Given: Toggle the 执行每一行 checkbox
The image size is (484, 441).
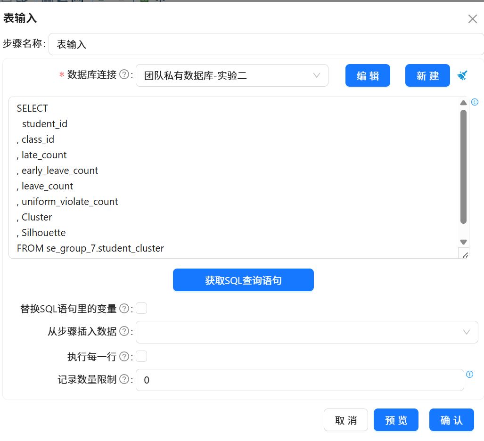Looking at the screenshot, I should point(141,357).
